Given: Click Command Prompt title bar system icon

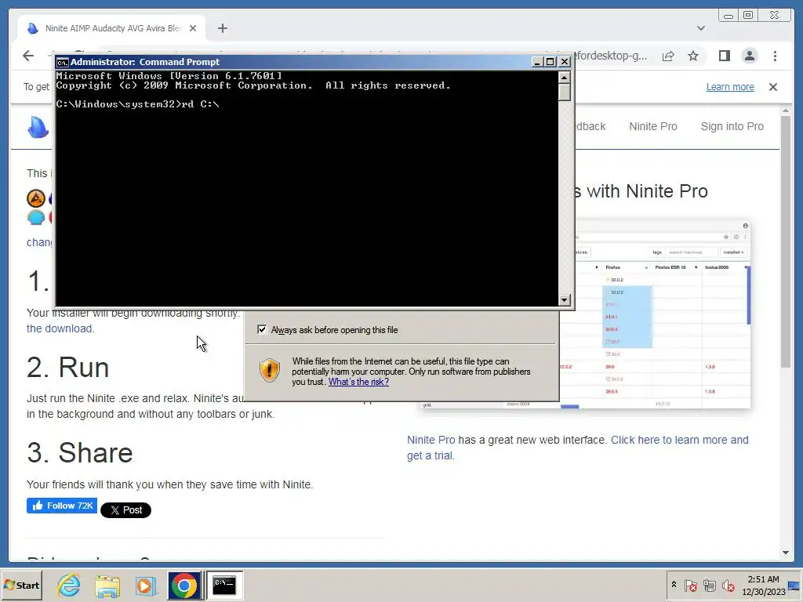Looking at the screenshot, I should point(63,62).
